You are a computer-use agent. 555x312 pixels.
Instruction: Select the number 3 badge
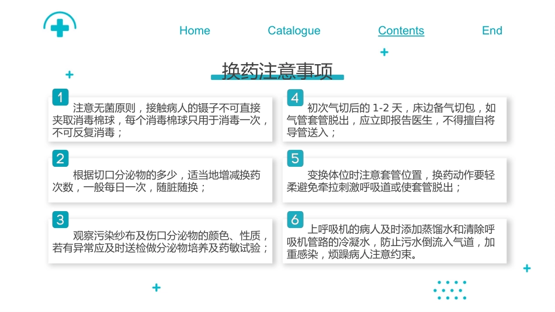pos(60,219)
